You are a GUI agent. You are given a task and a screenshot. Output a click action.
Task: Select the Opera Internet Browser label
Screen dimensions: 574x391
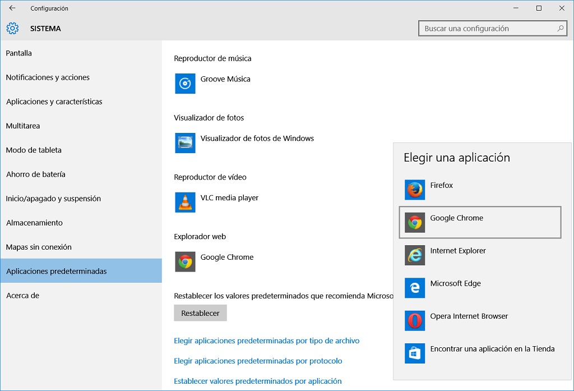(x=469, y=316)
